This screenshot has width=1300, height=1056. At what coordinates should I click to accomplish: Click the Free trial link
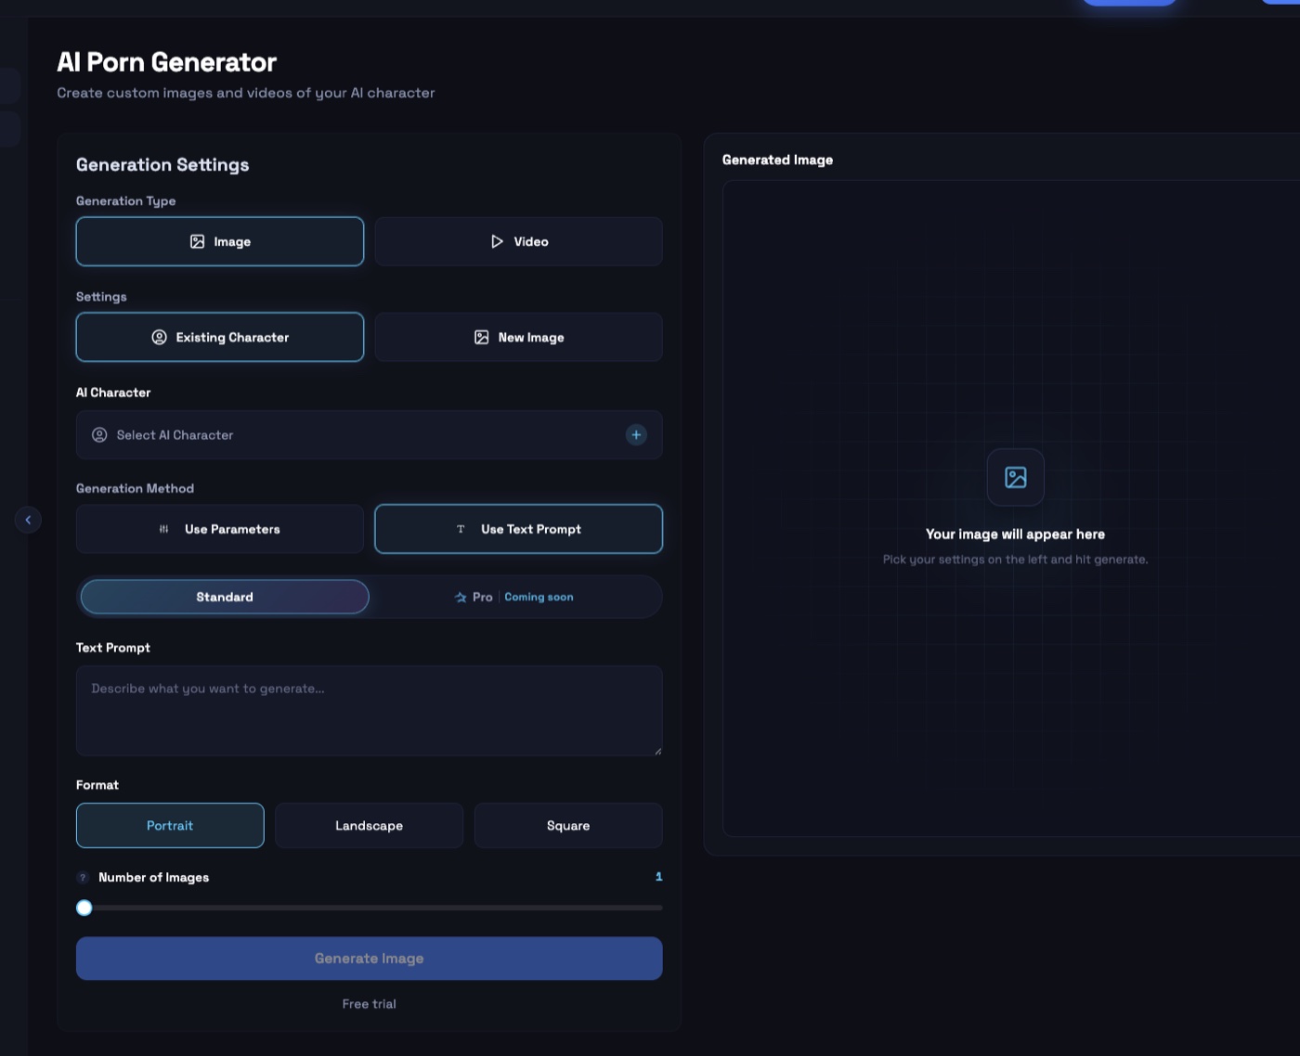point(369,1004)
